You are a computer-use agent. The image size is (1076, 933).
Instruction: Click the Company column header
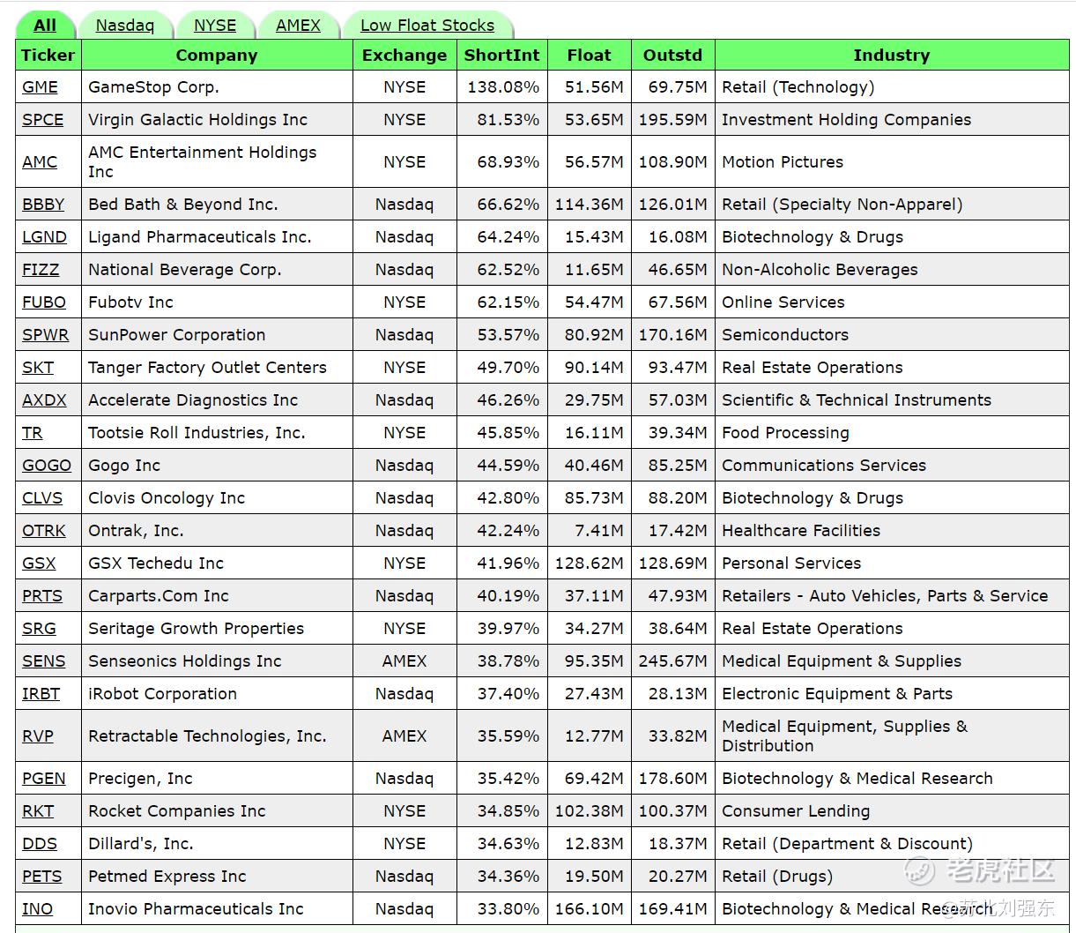217,56
